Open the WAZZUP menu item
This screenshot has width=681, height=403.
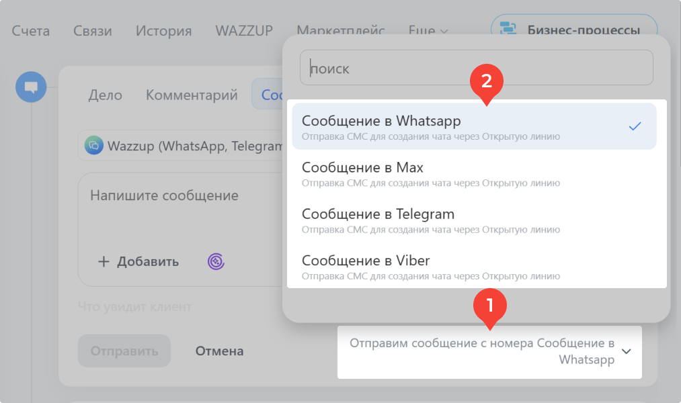coord(243,30)
